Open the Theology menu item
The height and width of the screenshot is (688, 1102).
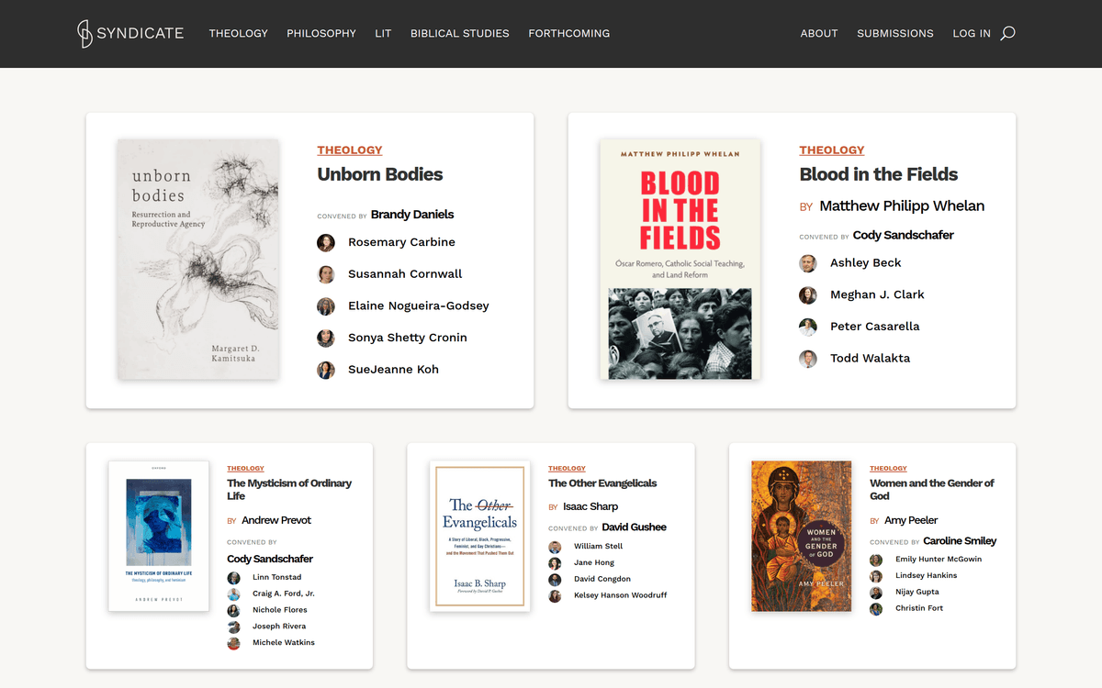point(238,33)
